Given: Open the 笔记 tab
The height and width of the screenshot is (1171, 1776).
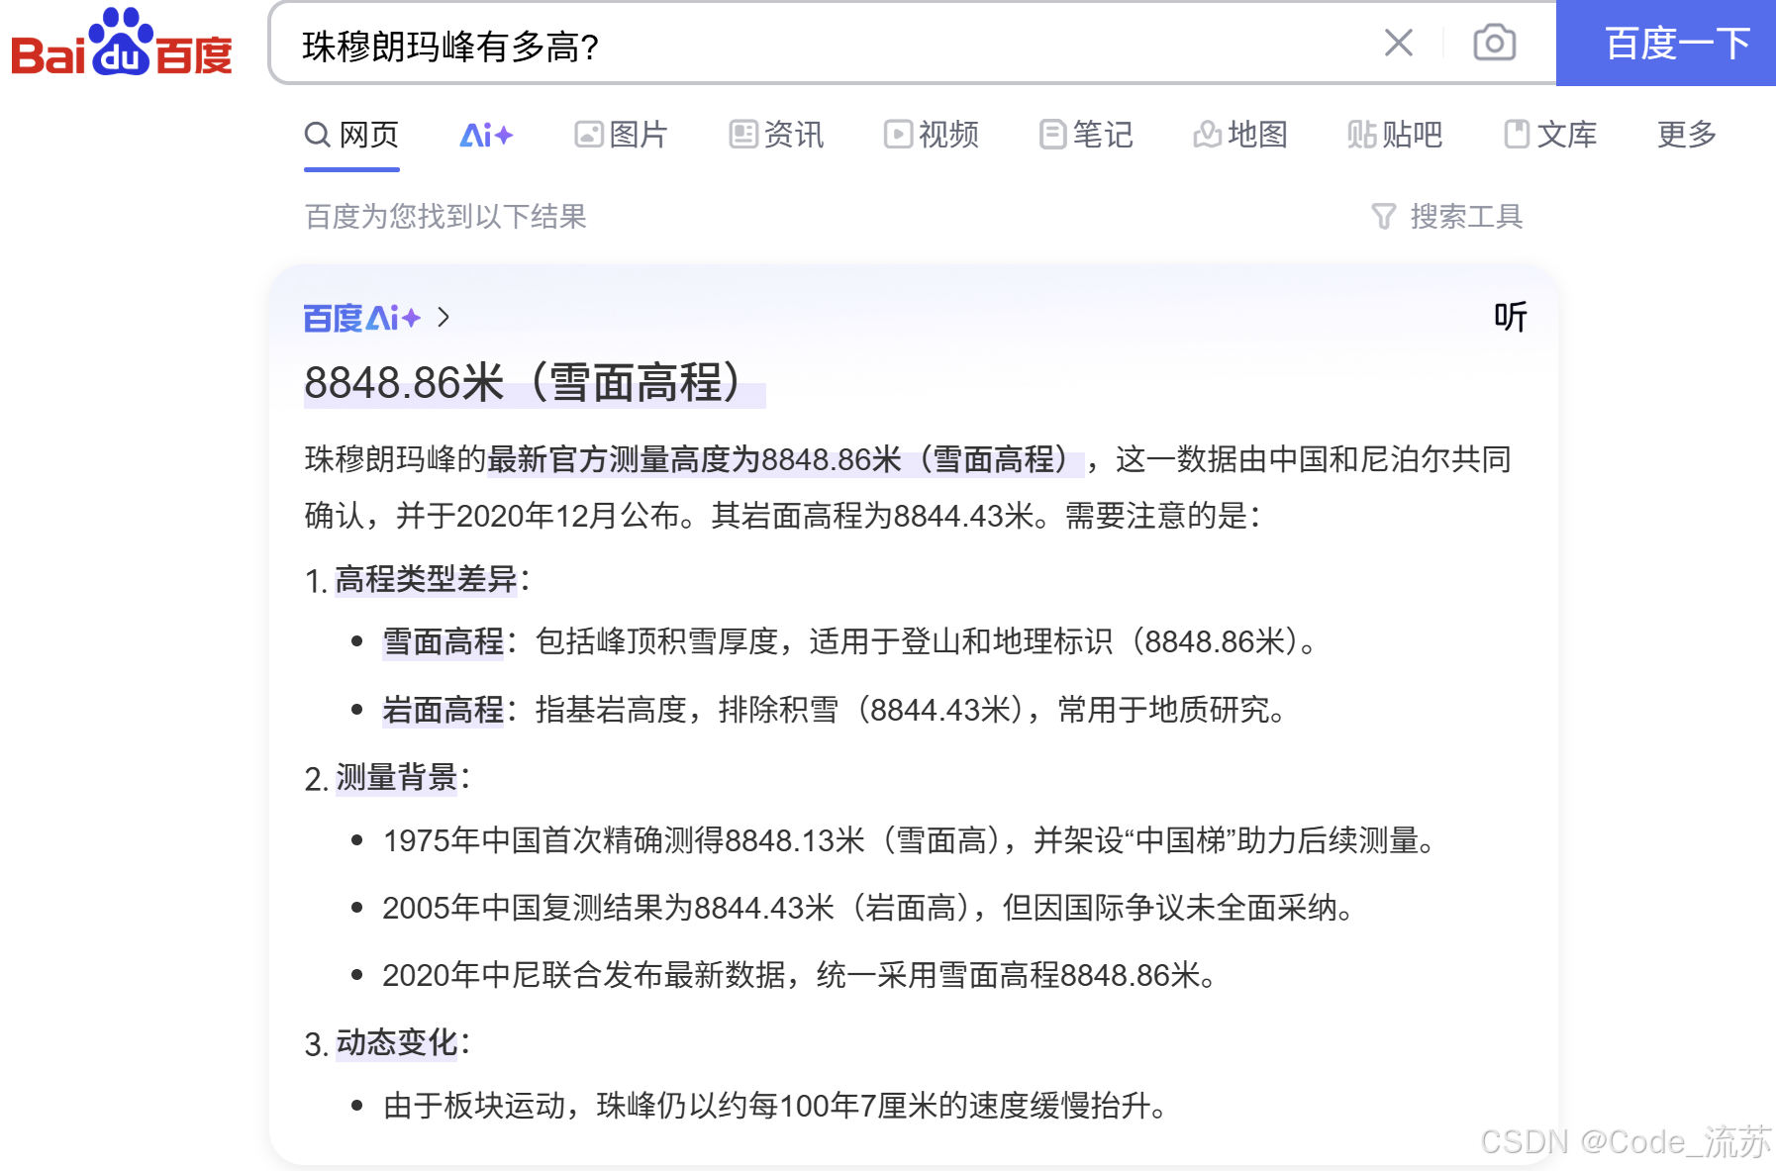Looking at the screenshot, I should 1086,135.
